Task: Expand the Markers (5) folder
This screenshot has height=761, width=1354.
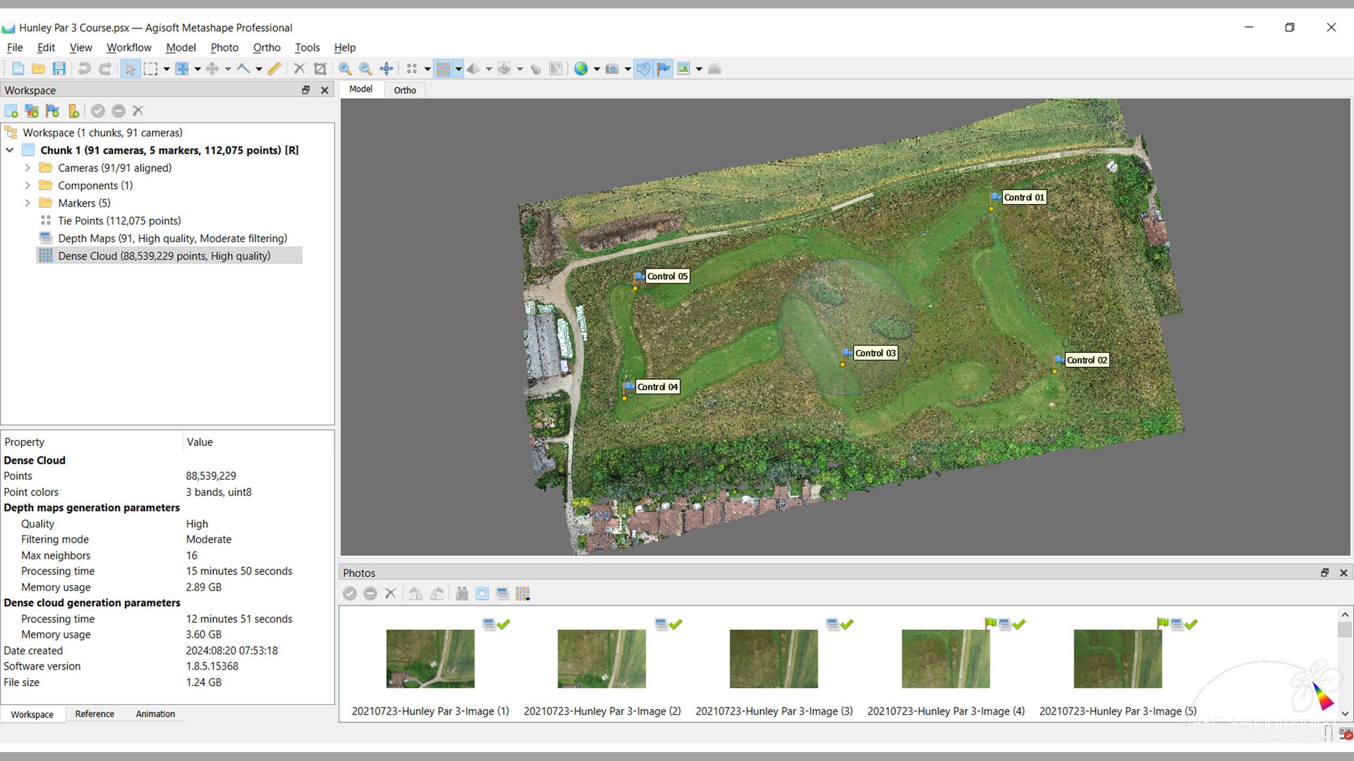Action: click(28, 203)
